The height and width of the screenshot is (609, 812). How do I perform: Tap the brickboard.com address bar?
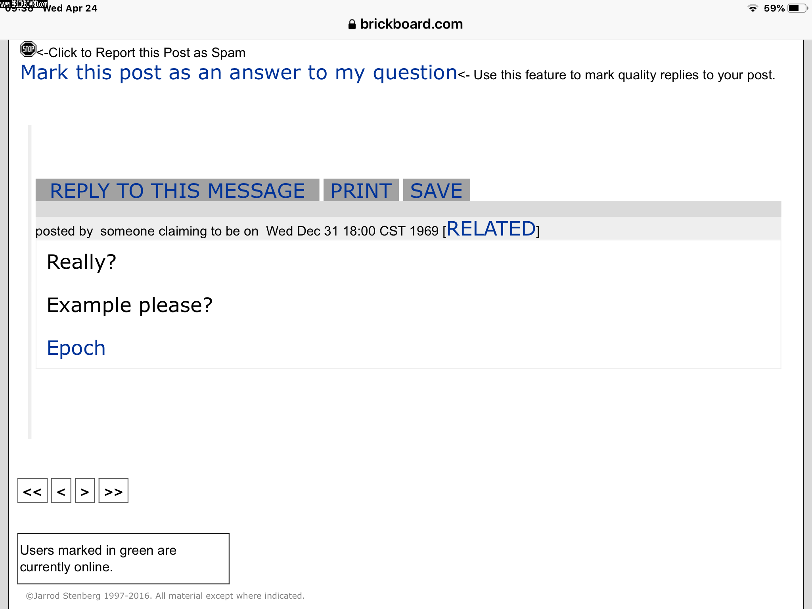click(411, 24)
